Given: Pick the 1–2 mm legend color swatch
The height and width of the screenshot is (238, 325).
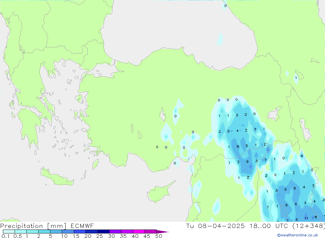Looking at the screenshot, I should coord(32,232).
